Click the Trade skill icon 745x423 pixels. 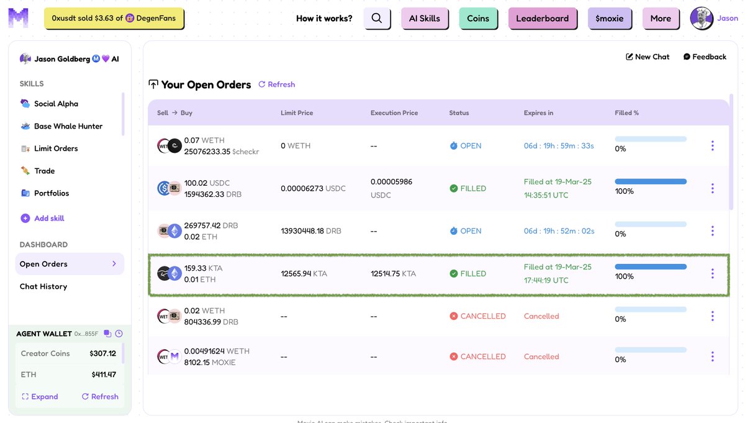(x=25, y=171)
